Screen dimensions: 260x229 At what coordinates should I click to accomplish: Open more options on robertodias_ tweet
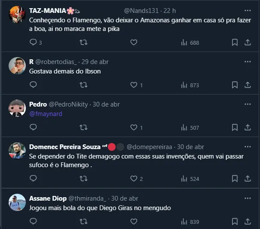tap(248, 62)
